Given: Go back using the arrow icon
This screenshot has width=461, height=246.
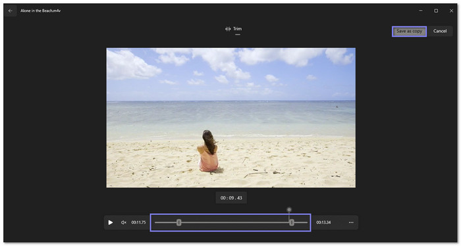Looking at the screenshot, I should tap(11, 11).
